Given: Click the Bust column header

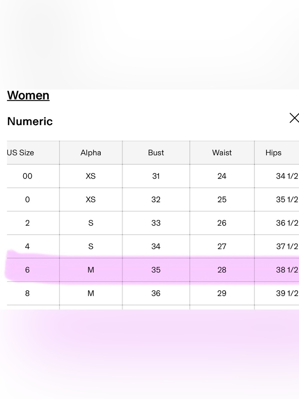Looking at the screenshot, I should (x=156, y=153).
